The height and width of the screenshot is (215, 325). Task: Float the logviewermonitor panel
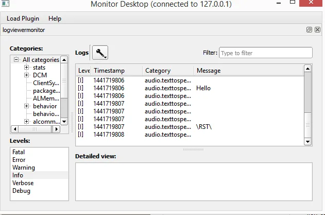(x=309, y=30)
